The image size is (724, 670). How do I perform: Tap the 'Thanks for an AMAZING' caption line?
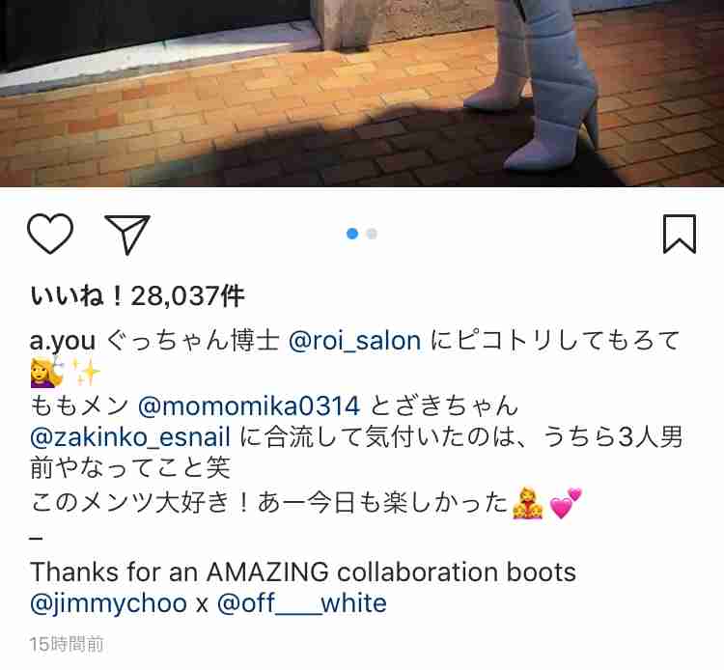[x=303, y=572]
